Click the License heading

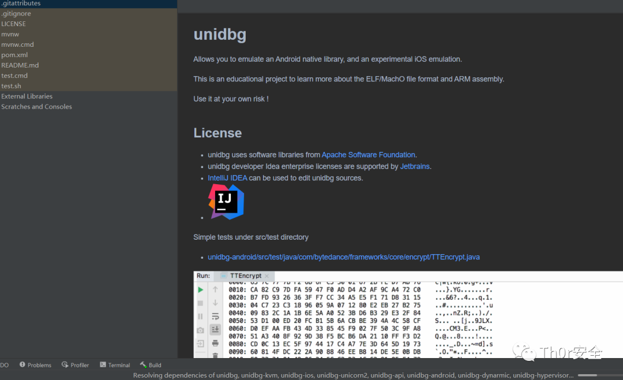pos(217,133)
